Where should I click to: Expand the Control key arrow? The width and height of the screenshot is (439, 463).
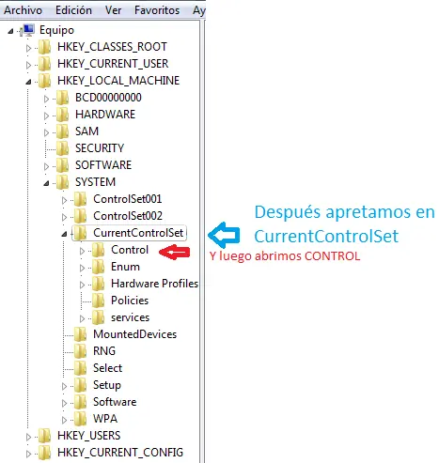tap(82, 251)
